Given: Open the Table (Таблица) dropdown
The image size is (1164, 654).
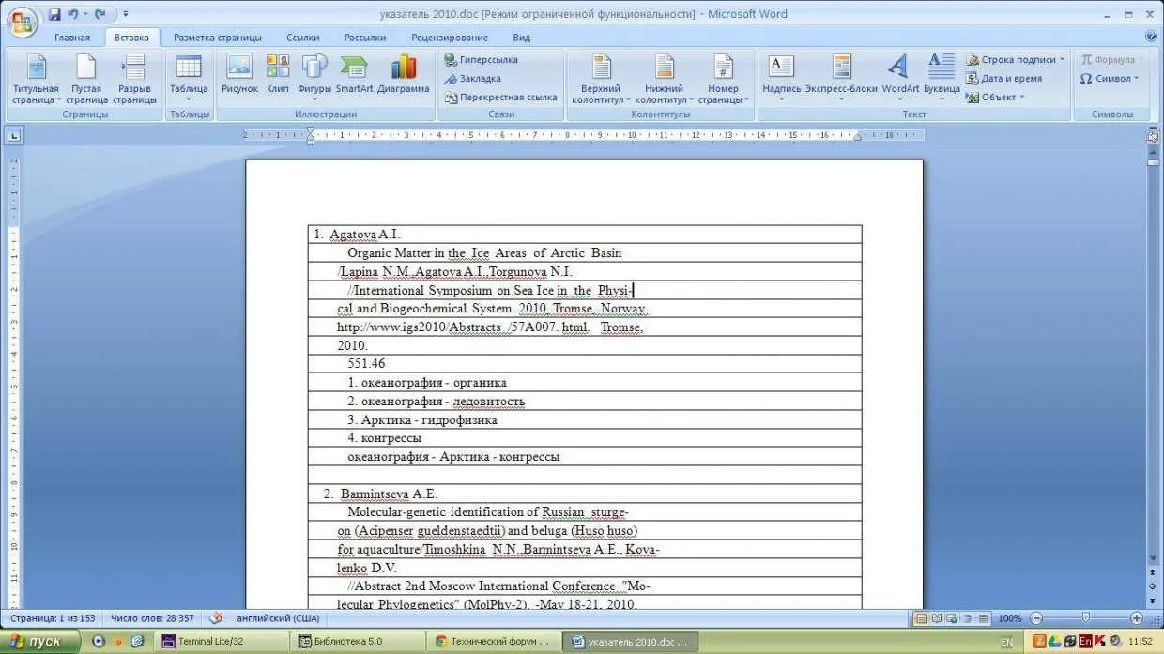Looking at the screenshot, I should [189, 79].
